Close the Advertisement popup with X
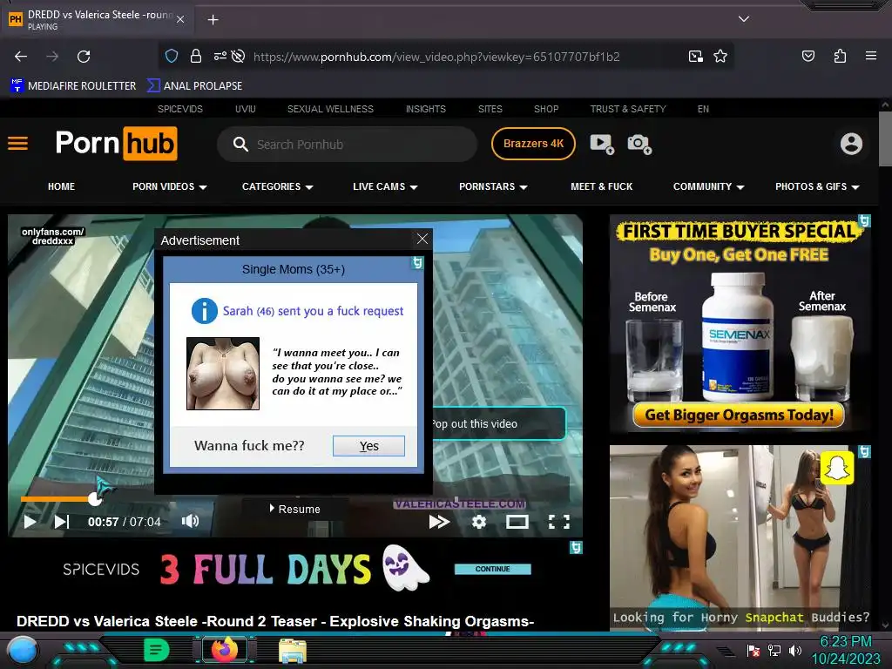Screen dimensions: 892x669 pyautogui.click(x=422, y=239)
